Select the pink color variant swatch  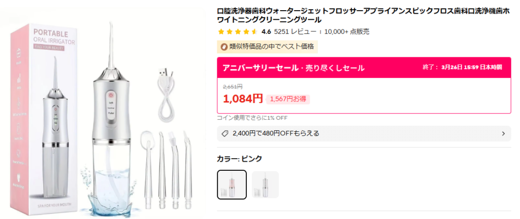(232, 185)
